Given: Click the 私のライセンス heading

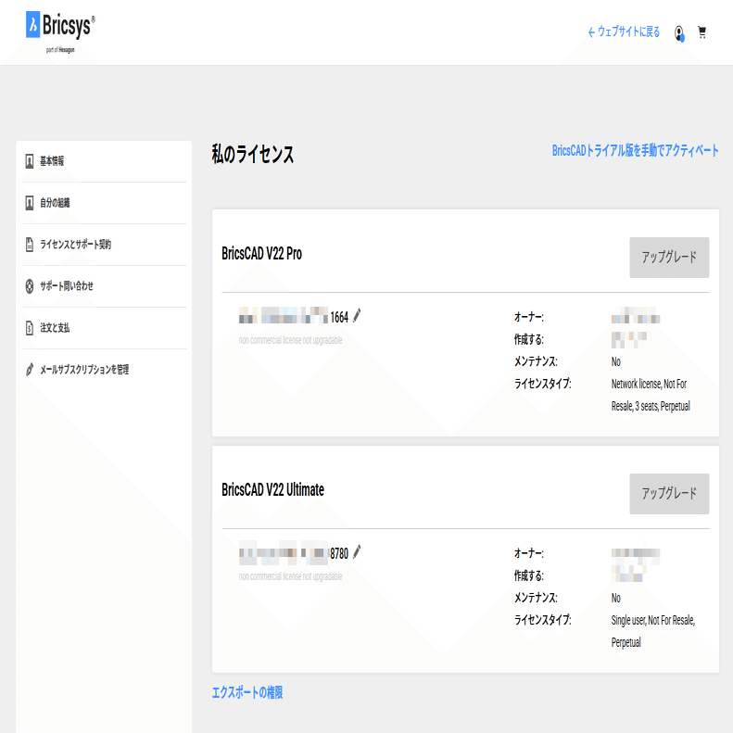Looking at the screenshot, I should (x=253, y=154).
